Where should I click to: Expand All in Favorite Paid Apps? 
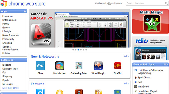point(166,64)
